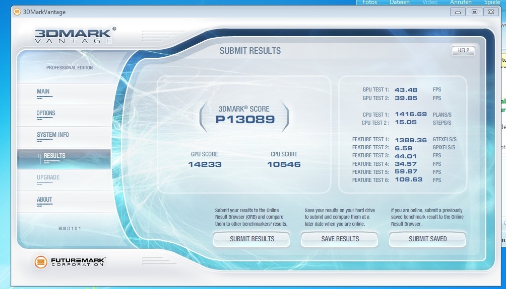Image resolution: width=506 pixels, height=289 pixels.
Task: Close the 3DMarkVantage window
Action: (491, 12)
